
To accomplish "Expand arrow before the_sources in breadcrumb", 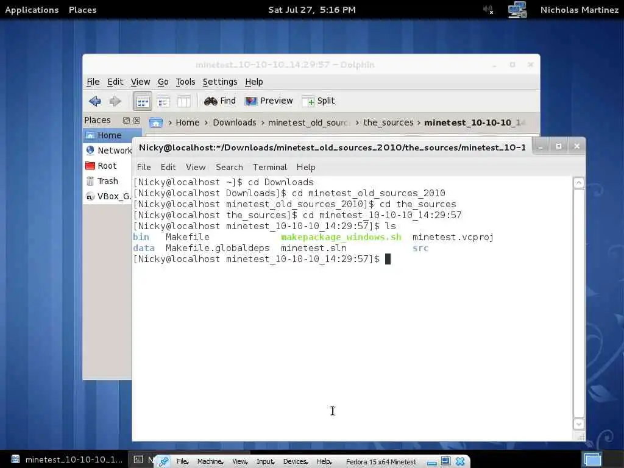I will (357, 122).
